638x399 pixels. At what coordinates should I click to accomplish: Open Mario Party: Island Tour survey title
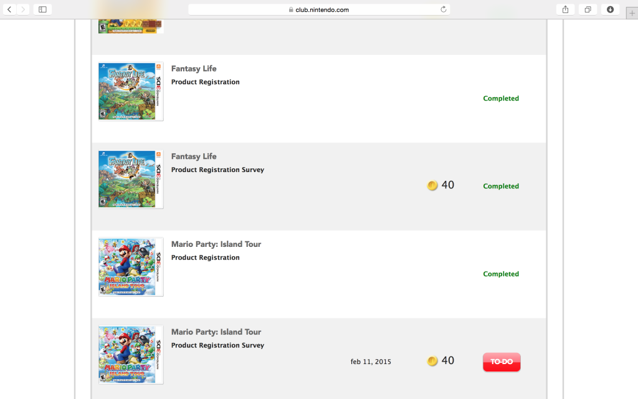[216, 332]
